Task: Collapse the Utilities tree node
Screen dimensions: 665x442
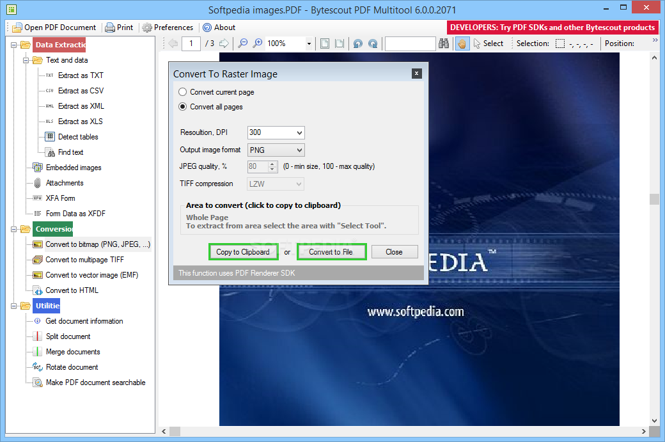Action: tap(13, 306)
